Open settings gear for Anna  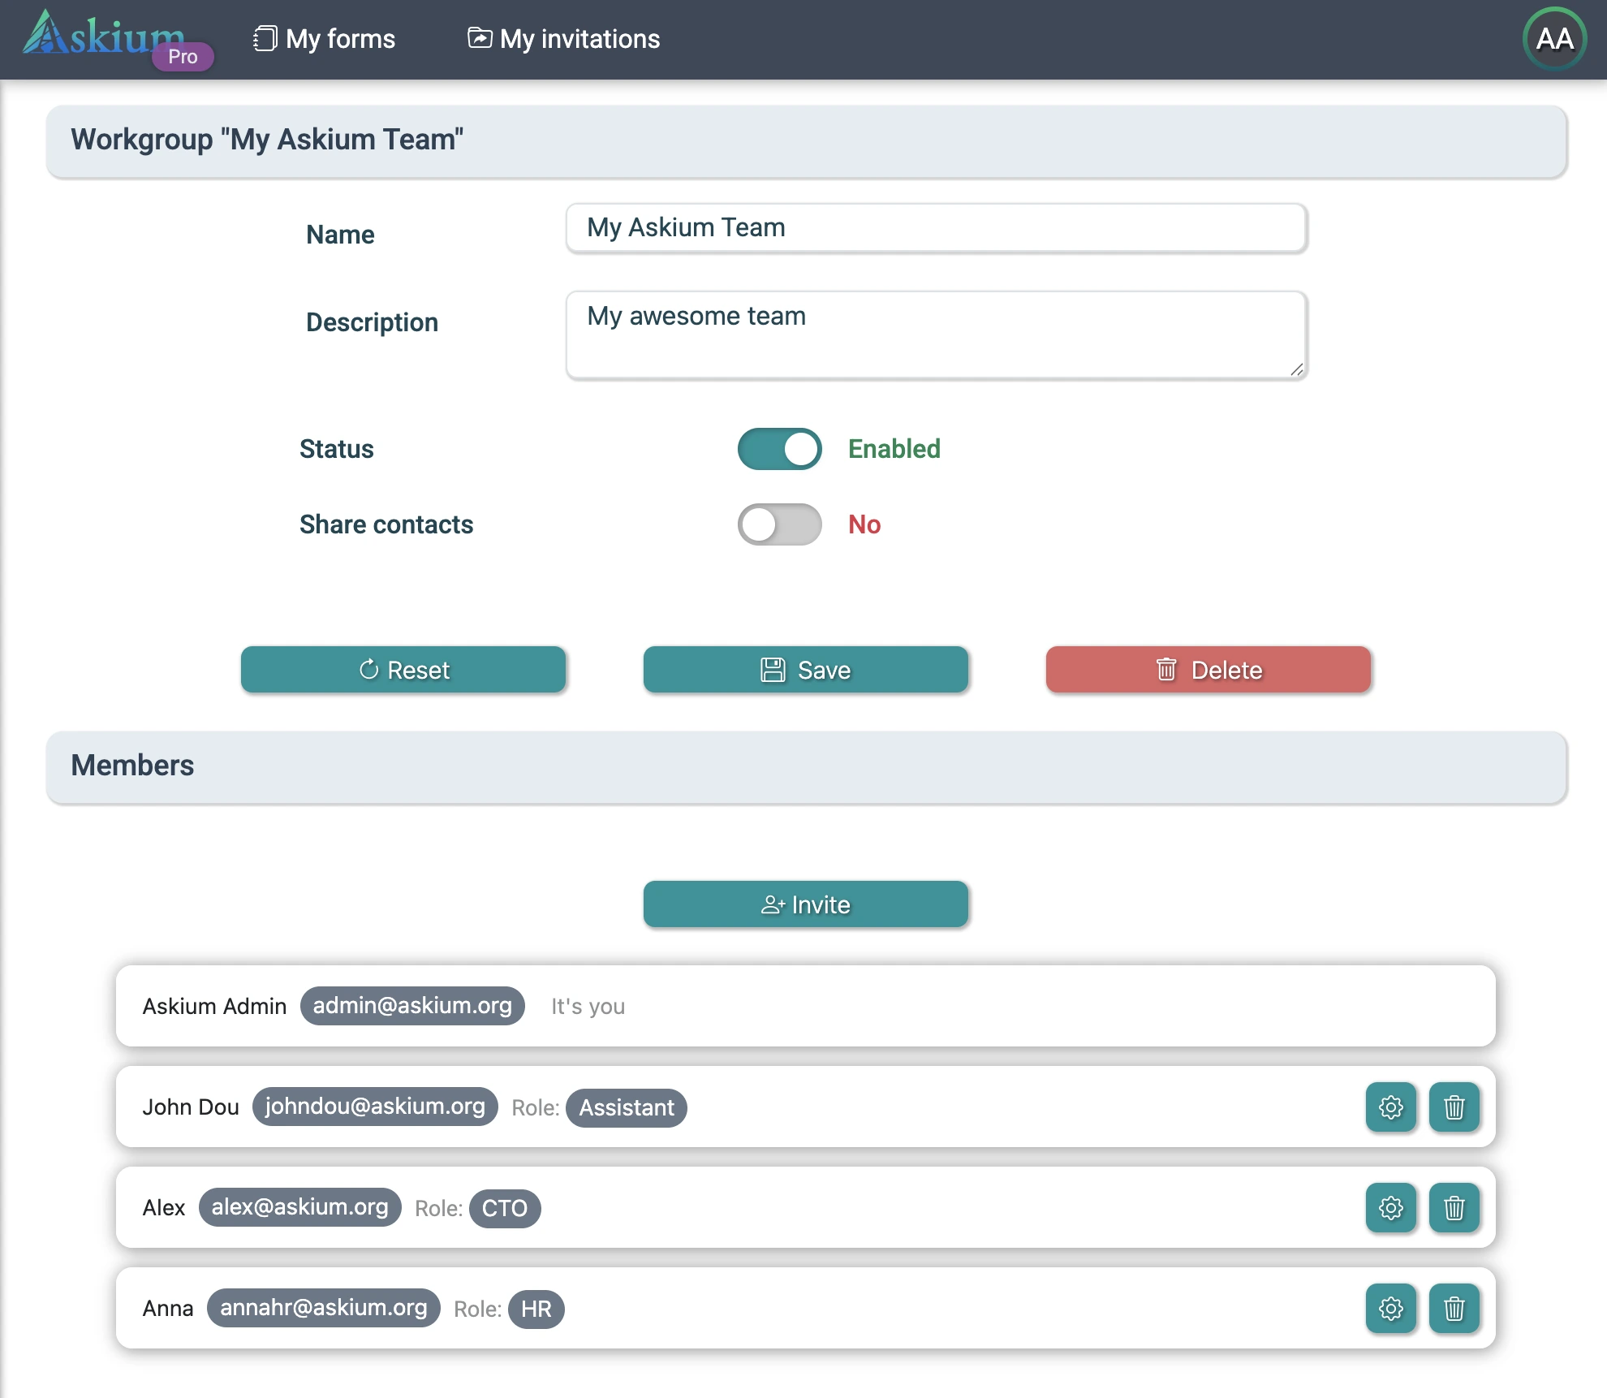click(1390, 1309)
